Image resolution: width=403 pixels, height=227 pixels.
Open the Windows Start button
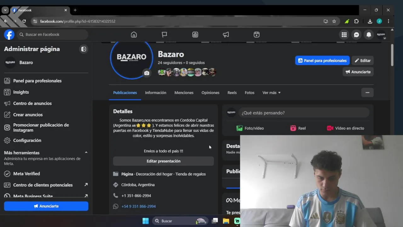click(x=145, y=221)
